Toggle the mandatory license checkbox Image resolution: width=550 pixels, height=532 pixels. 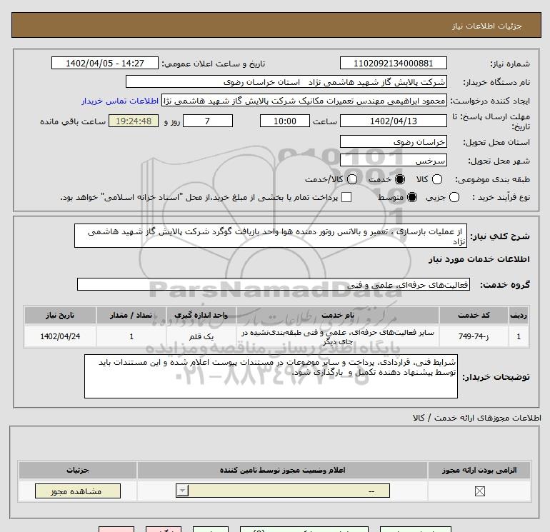pyautogui.click(x=479, y=491)
